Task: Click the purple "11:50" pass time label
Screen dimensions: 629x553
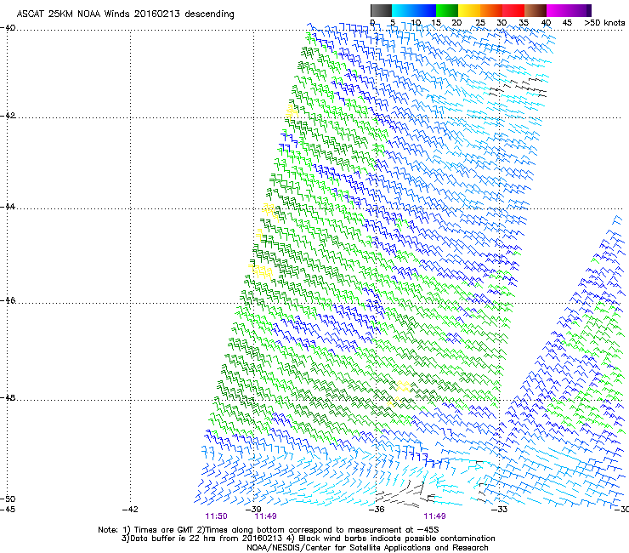Action: click(216, 516)
